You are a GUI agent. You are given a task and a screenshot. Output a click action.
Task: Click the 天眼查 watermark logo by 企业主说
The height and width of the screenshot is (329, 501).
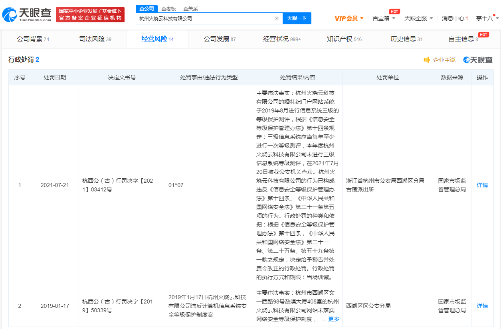point(478,60)
